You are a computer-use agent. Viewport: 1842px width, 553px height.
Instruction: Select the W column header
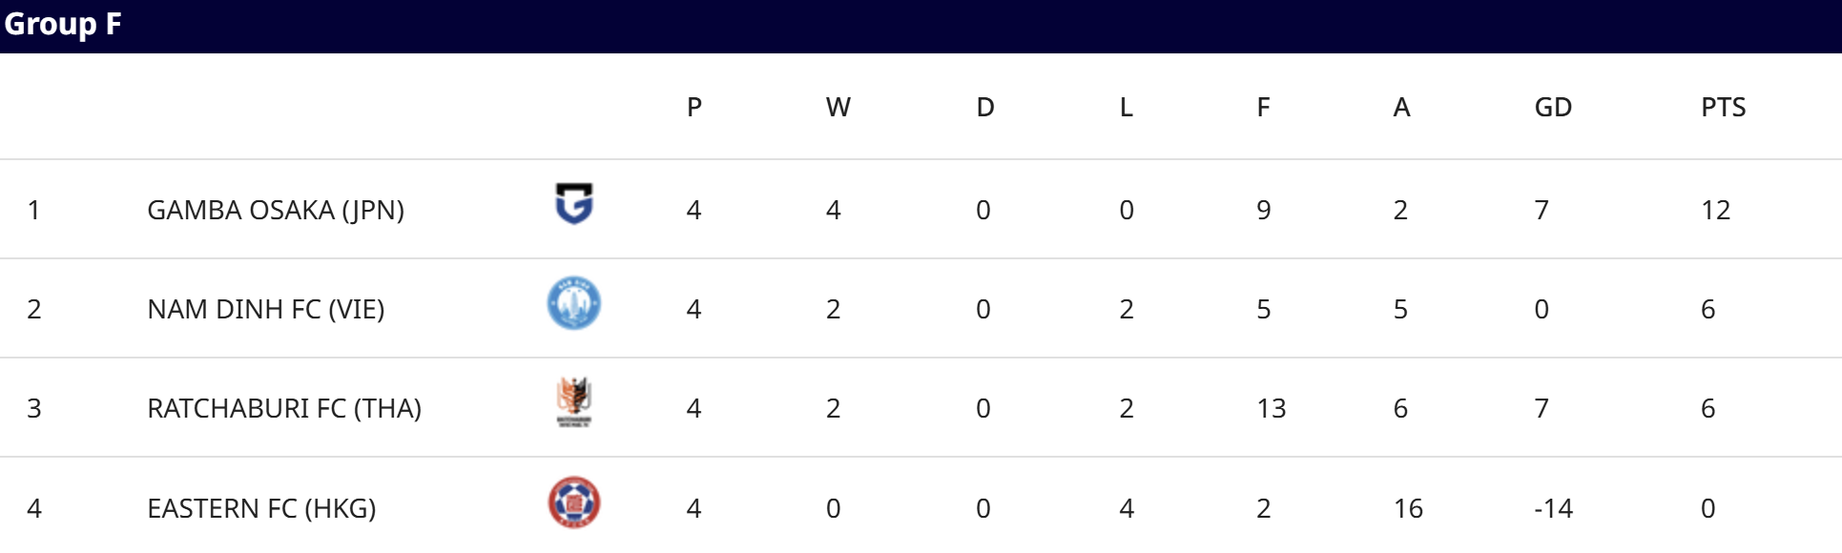click(838, 107)
